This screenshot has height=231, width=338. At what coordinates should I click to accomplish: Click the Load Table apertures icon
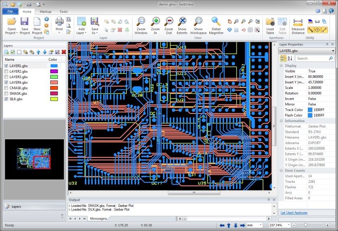click(270, 25)
